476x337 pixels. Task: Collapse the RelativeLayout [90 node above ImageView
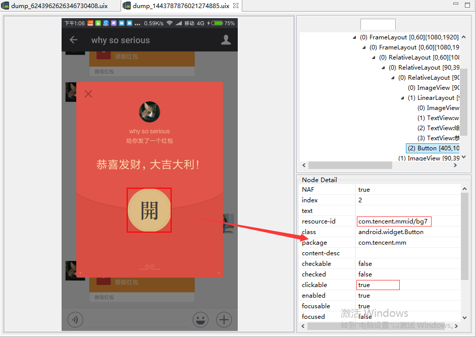pos(393,78)
